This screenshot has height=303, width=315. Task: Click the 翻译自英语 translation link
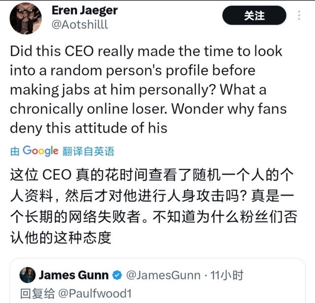(x=88, y=151)
